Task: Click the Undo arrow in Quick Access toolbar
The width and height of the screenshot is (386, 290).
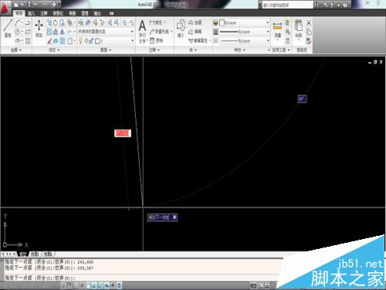Action: [36, 5]
